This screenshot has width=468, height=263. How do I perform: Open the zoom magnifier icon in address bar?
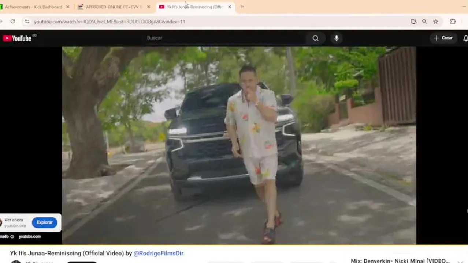pyautogui.click(x=424, y=22)
